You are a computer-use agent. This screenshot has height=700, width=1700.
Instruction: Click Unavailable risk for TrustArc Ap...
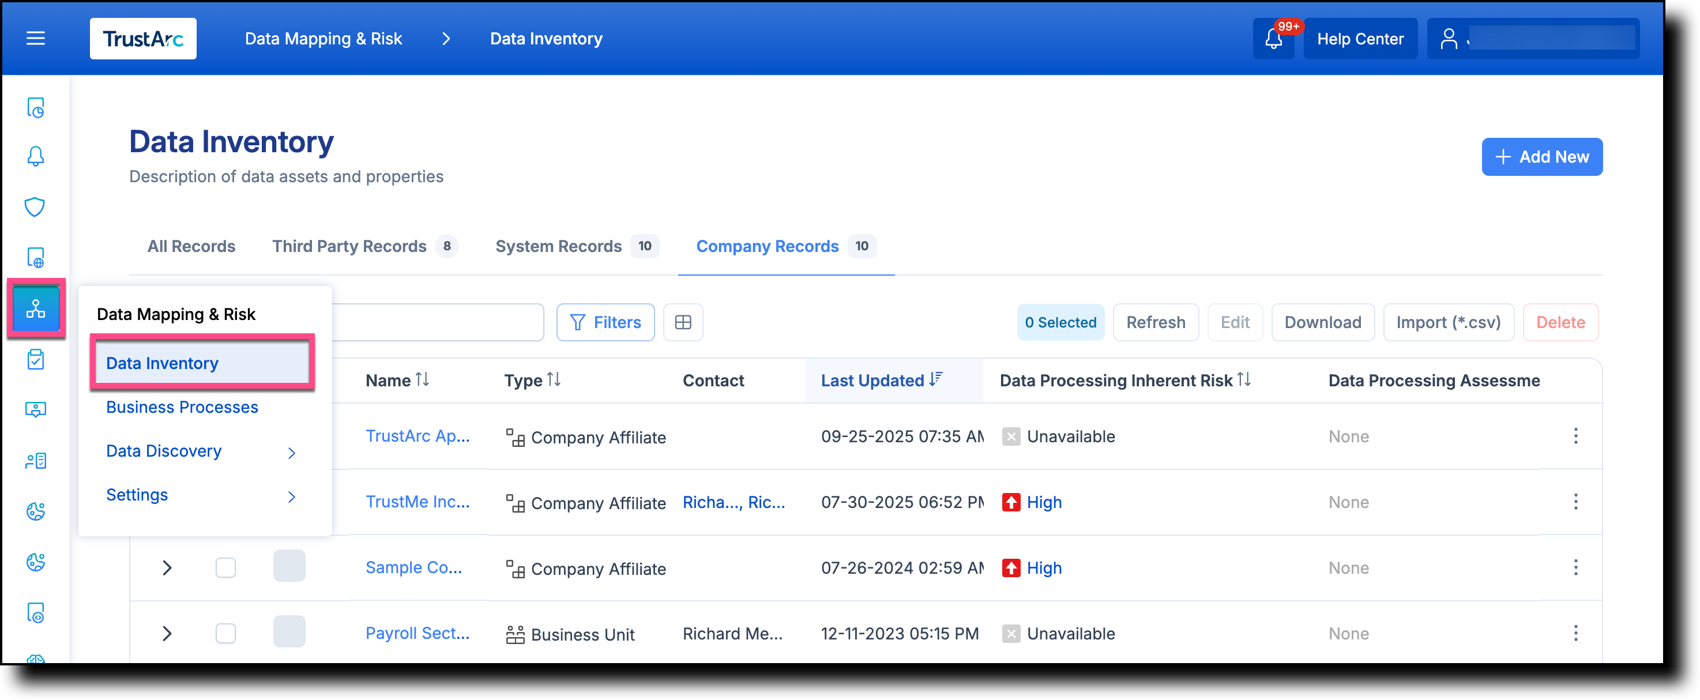1059,436
